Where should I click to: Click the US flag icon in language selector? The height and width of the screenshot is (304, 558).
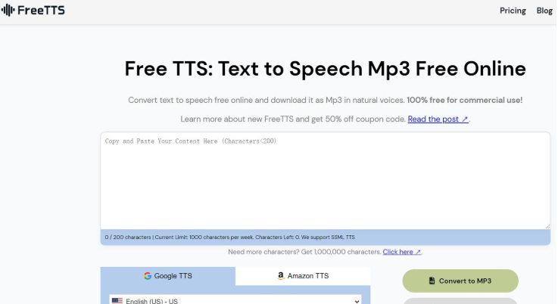117,301
